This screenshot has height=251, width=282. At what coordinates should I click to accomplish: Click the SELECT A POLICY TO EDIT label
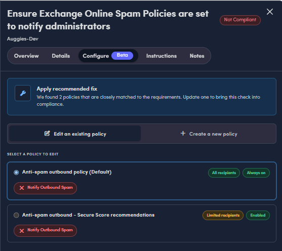(x=33, y=154)
